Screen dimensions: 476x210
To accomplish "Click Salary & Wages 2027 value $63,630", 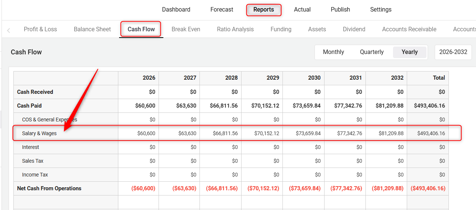I will (187, 133).
